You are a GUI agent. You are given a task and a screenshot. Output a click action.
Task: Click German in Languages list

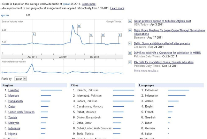tap(150, 128)
